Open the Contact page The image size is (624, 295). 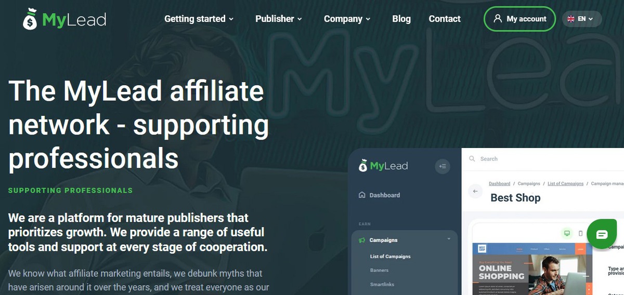(x=445, y=19)
